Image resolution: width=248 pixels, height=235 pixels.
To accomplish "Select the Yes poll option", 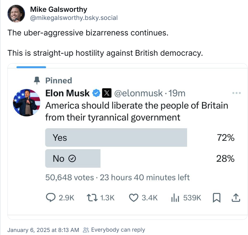I will coord(116,138).
